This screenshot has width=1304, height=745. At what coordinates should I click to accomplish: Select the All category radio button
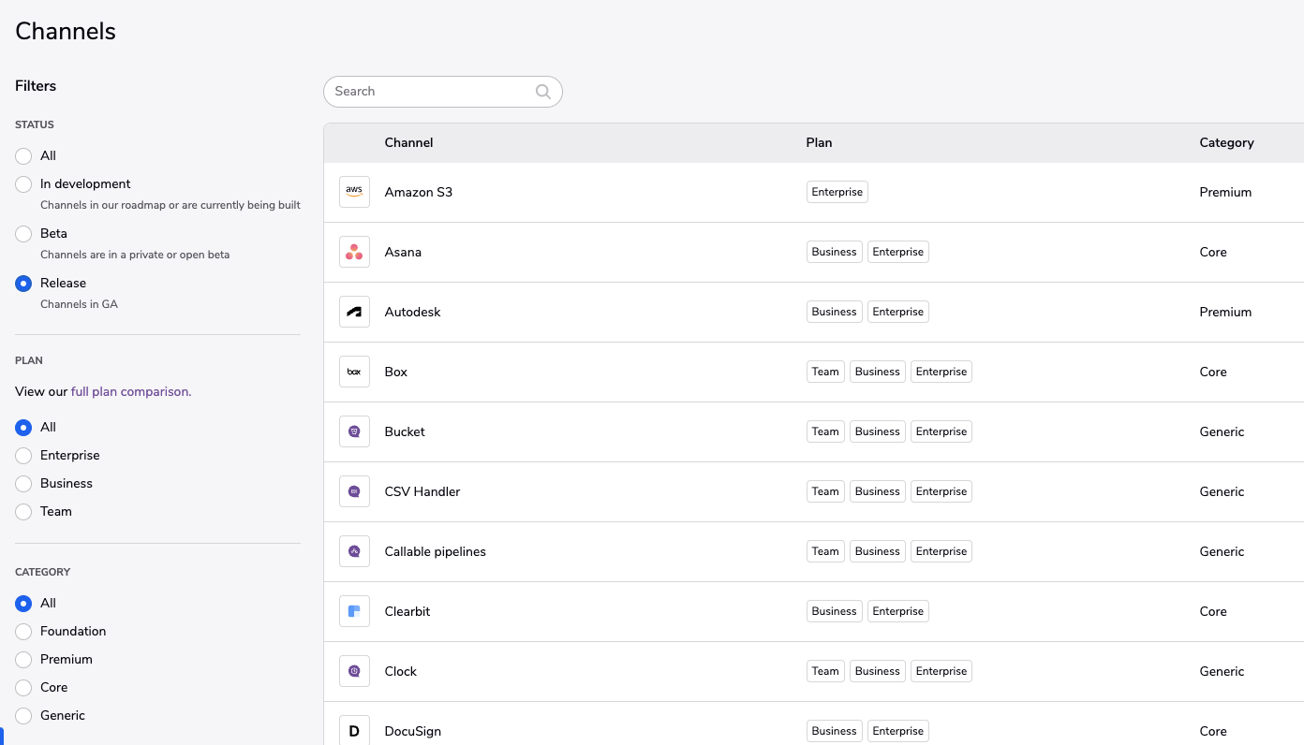[23, 604]
